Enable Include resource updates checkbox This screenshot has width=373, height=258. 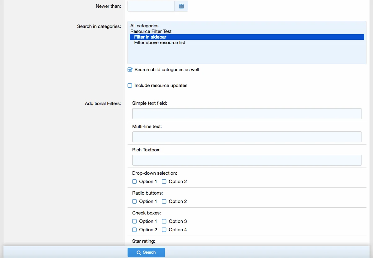130,85
